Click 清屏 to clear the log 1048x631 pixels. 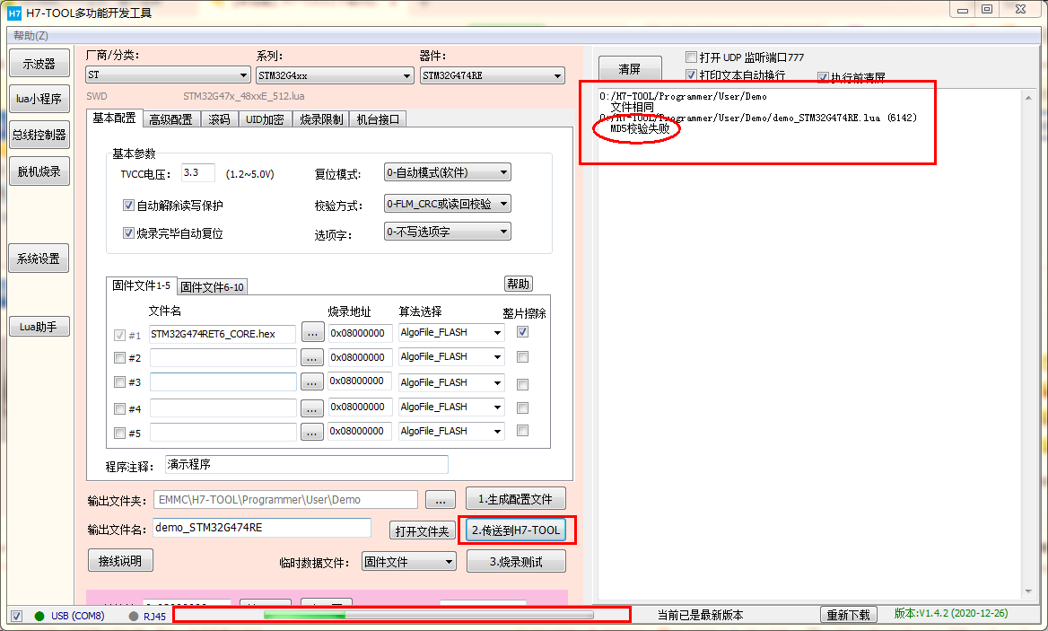click(630, 69)
